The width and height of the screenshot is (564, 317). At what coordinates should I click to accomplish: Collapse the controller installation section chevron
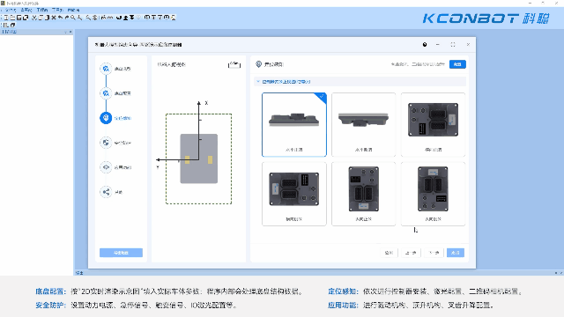point(258,82)
